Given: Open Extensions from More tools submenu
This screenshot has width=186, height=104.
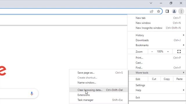Looking at the screenshot, I should pyautogui.click(x=99, y=95).
